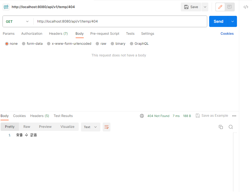252x192 pixels.
Task: Click the Save floppy disk icon
Action: 186,7
